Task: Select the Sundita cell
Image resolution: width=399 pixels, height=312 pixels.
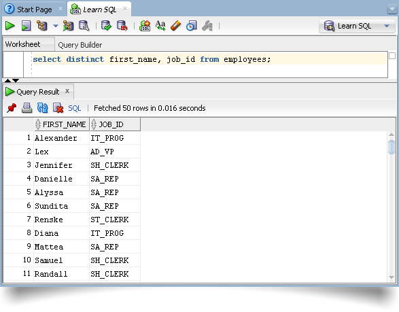Action: coord(61,206)
